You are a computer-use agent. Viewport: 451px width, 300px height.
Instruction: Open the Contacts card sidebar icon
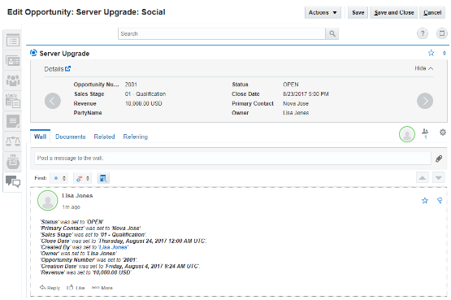pos(13,61)
